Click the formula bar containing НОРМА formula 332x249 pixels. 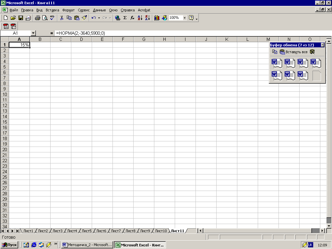[193, 33]
